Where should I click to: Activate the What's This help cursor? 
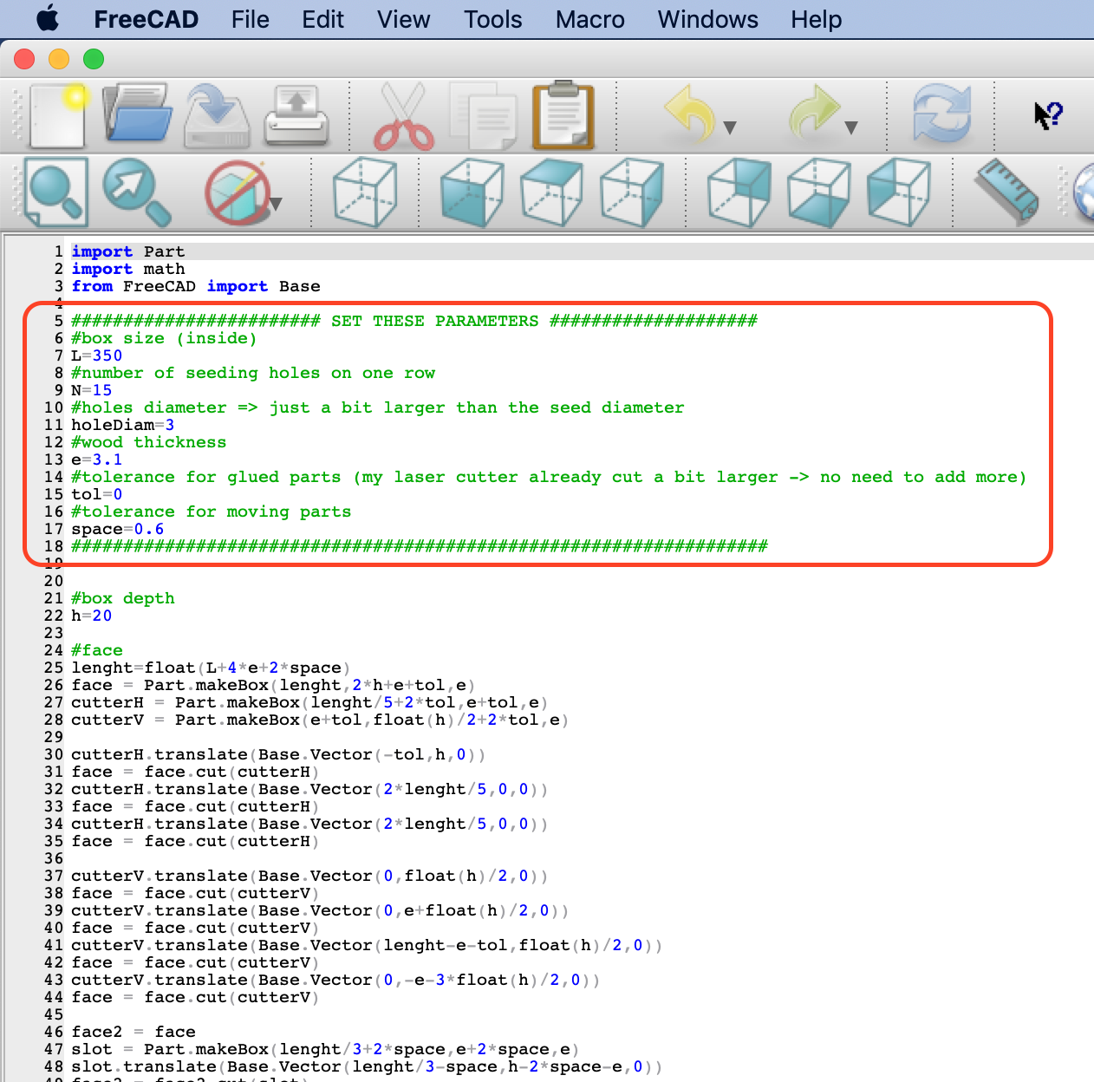point(1048,114)
